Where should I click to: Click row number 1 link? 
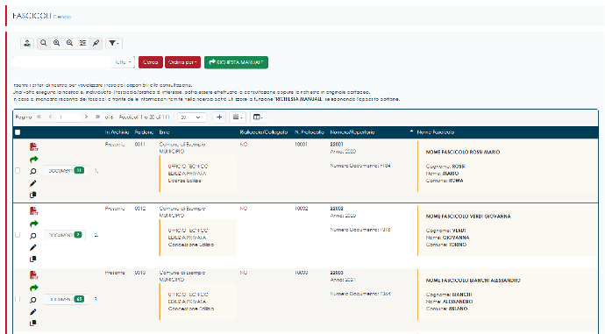(96, 170)
